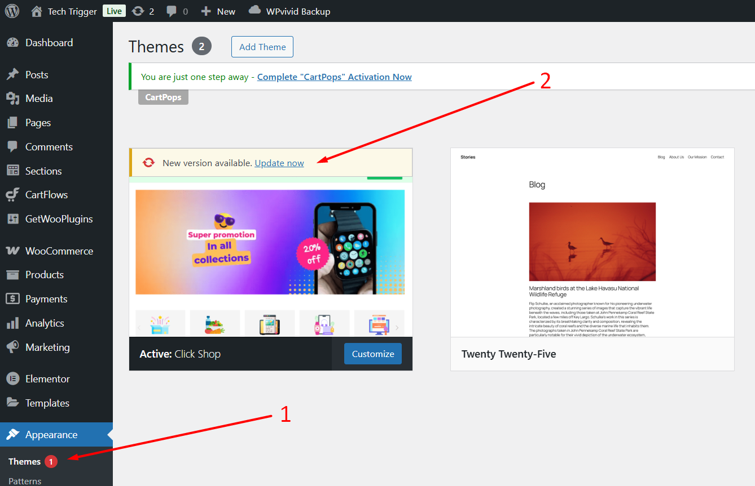Click the WordPress logo icon
The width and height of the screenshot is (755, 486).
coord(12,11)
